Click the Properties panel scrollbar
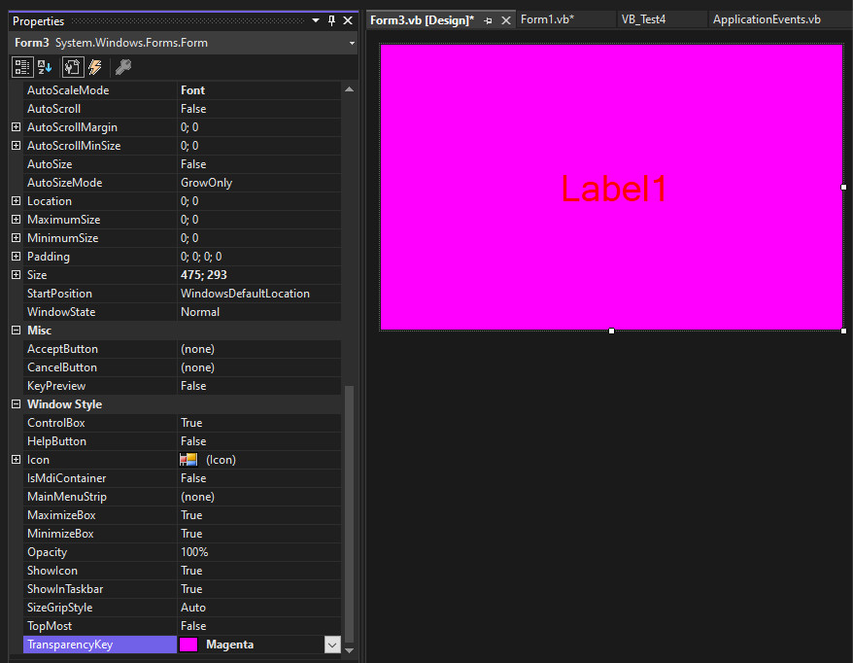This screenshot has width=853, height=663. click(x=349, y=486)
